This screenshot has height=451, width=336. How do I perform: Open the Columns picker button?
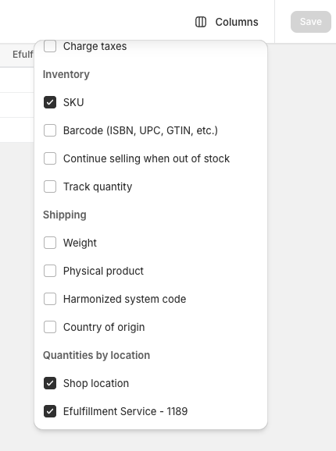click(x=227, y=22)
